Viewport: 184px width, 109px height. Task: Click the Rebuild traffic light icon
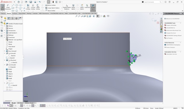[x=53, y=2]
